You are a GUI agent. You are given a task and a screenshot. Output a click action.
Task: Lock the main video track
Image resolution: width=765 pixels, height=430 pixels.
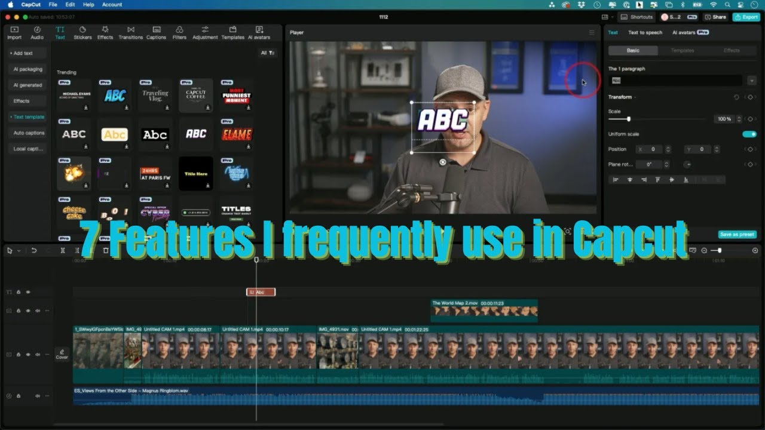19,354
